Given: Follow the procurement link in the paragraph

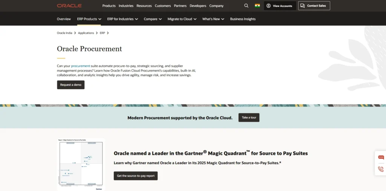Looking at the screenshot, I should point(81,66).
